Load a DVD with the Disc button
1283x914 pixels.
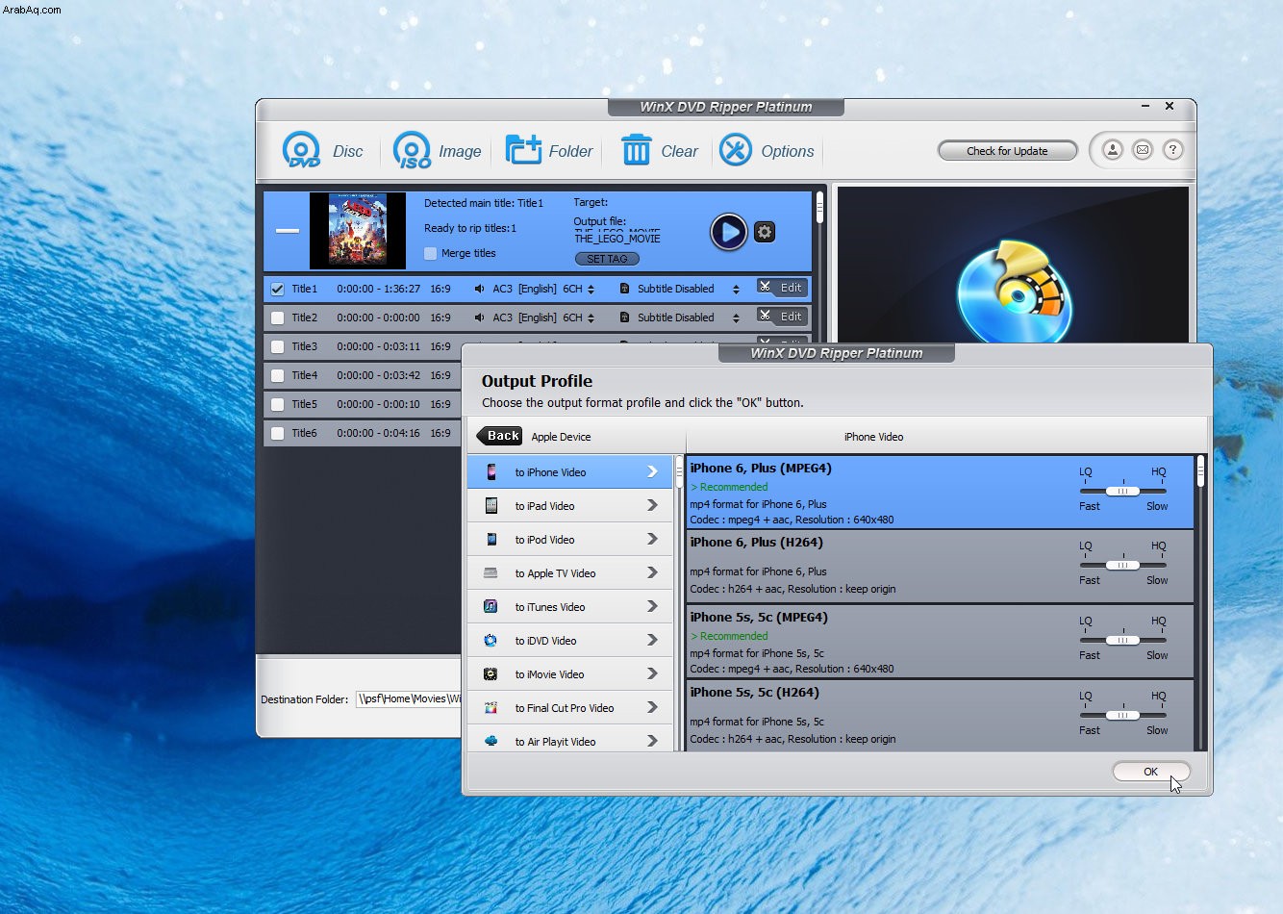pos(323,151)
